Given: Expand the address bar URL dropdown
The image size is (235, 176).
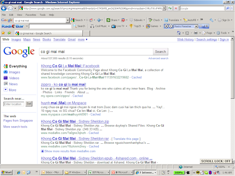Looking at the screenshot, I should click(x=164, y=8).
